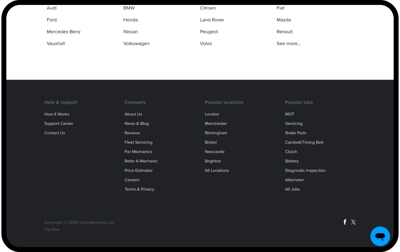The width and height of the screenshot is (400, 252).
Task: Select the Audi car make link
Action: coord(52,8)
